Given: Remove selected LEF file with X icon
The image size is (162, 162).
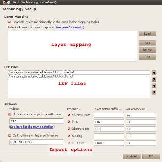Looking at the screenshot, I should tap(154, 79).
